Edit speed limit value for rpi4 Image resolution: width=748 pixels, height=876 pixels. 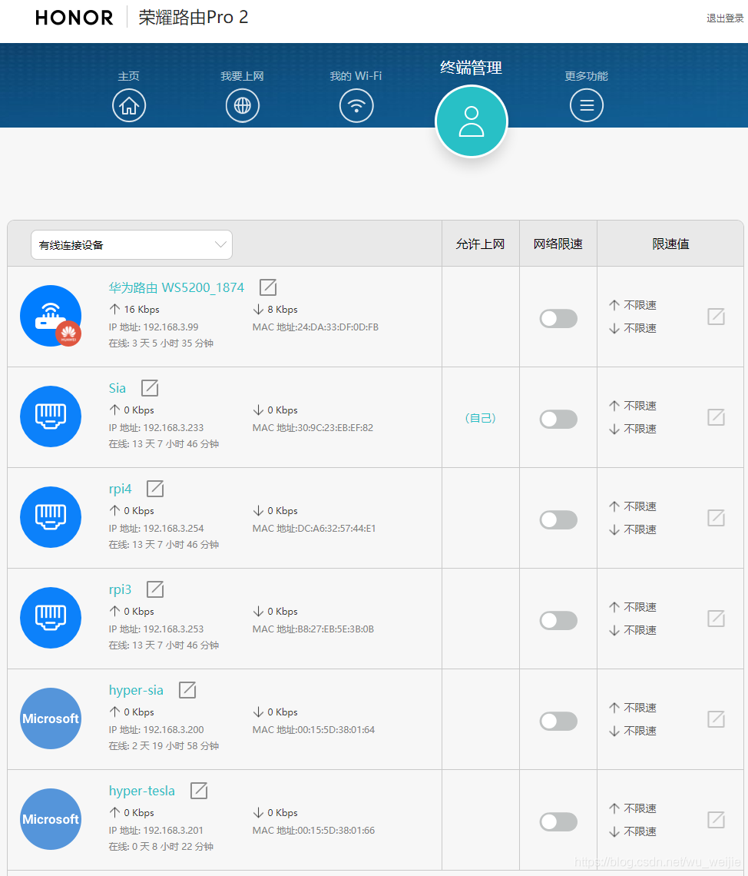[x=717, y=518]
